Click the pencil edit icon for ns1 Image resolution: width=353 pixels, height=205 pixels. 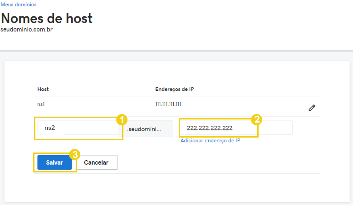click(312, 108)
